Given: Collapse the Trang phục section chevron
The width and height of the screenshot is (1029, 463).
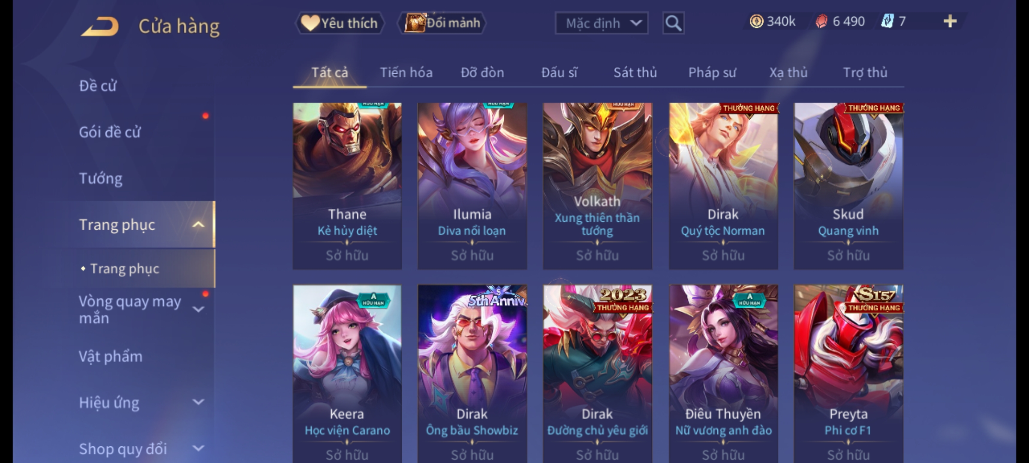Looking at the screenshot, I should (198, 225).
